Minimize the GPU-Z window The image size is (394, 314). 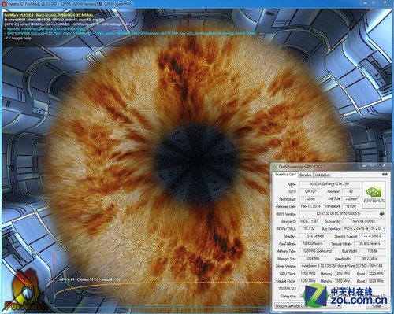coord(364,166)
